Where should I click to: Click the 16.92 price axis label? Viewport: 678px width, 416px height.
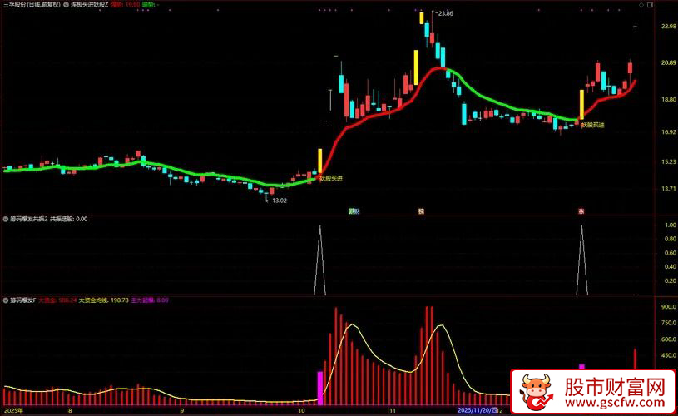tap(669, 132)
